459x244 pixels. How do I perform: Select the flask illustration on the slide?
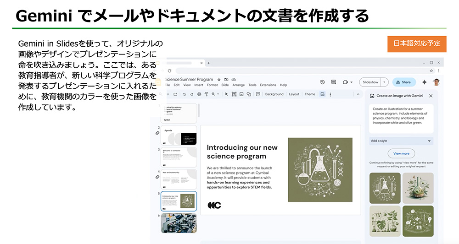(320, 170)
